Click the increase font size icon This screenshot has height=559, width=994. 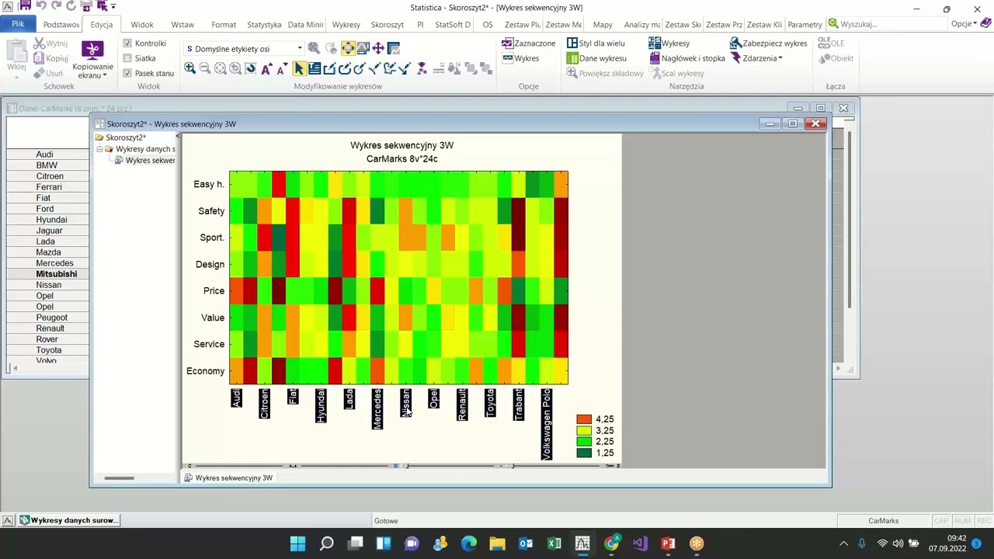pos(266,68)
